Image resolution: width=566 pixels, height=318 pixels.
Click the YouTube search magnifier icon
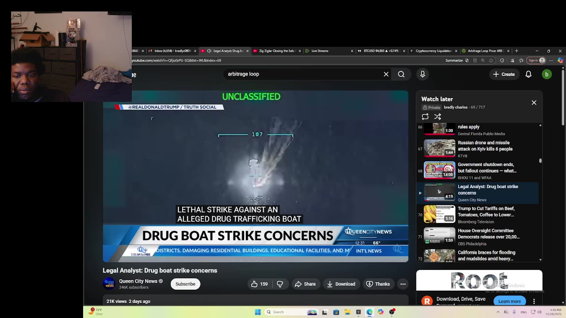click(401, 74)
